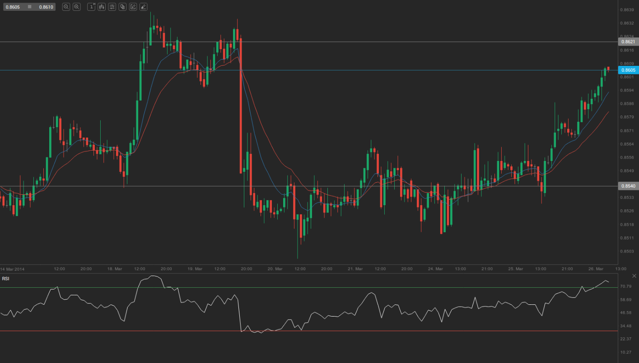Zoom in the chart view
Image resolution: width=639 pixels, height=363 pixels.
click(77, 7)
